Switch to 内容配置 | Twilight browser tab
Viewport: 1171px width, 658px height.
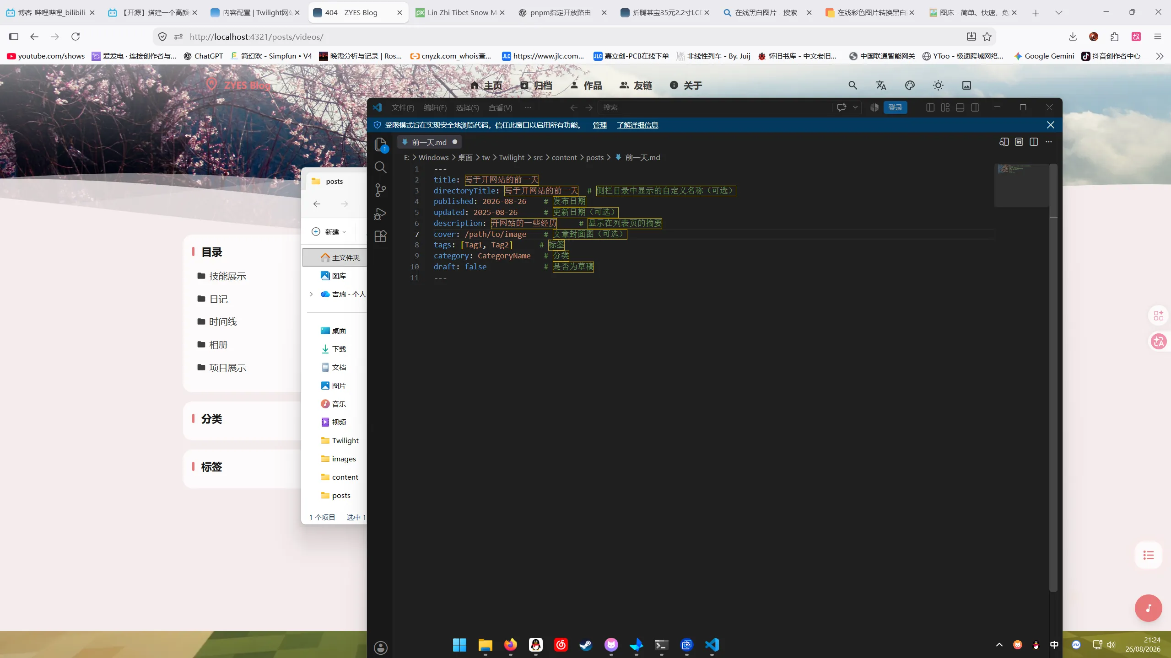[x=255, y=13]
